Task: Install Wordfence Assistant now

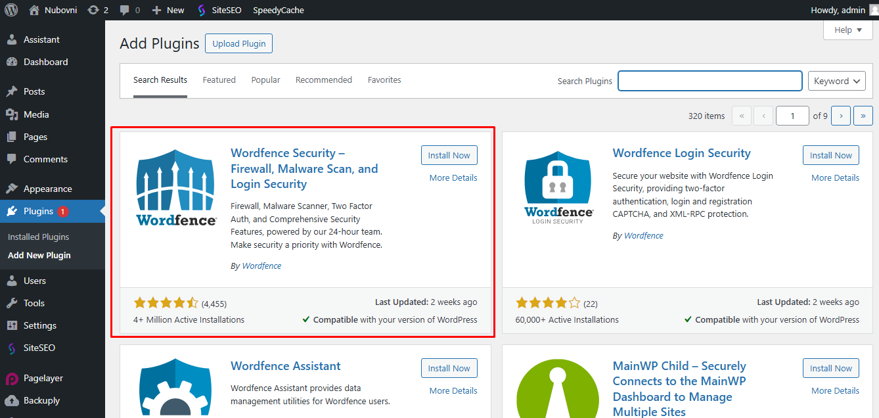Action: coord(449,368)
